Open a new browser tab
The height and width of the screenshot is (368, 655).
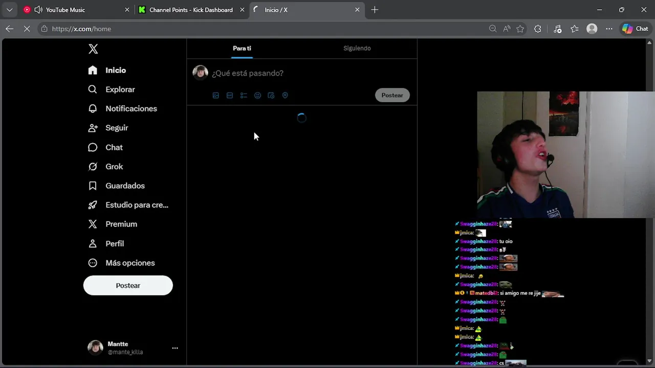375,10
